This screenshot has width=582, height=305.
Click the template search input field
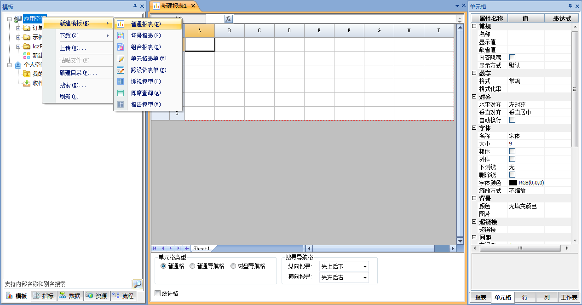point(67,284)
